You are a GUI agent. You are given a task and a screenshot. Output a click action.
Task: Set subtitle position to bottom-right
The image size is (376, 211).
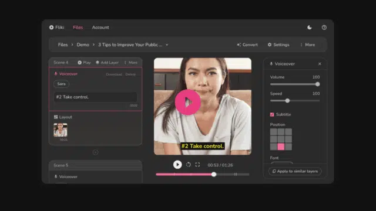click(x=288, y=147)
